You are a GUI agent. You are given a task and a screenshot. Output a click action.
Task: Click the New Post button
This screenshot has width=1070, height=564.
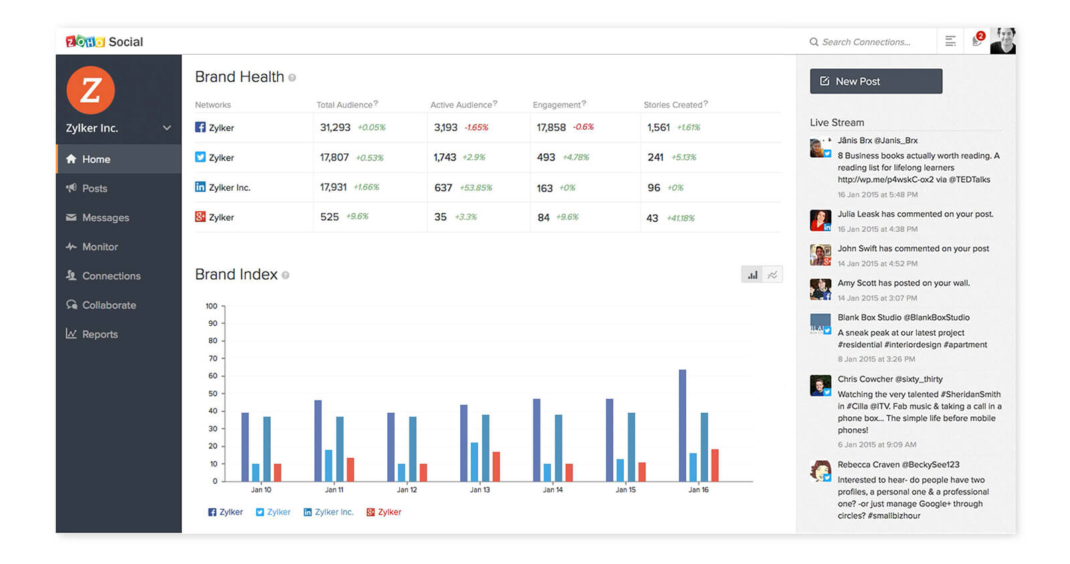click(875, 81)
